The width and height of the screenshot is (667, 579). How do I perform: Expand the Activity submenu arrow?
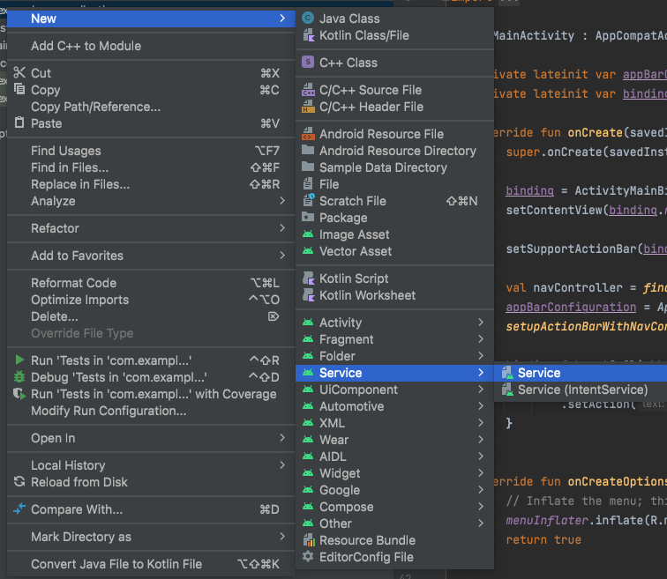(481, 323)
